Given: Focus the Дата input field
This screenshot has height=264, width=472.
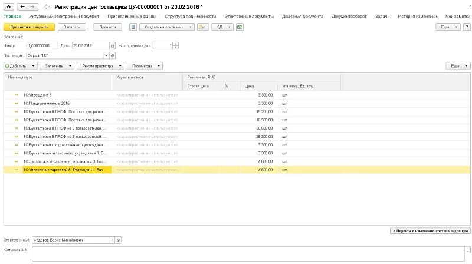Looking at the screenshot, I should (x=91, y=46).
